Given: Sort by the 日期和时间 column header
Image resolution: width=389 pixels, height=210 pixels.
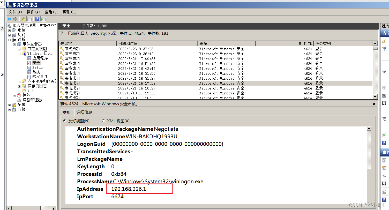Looking at the screenshot, I should 157,43.
